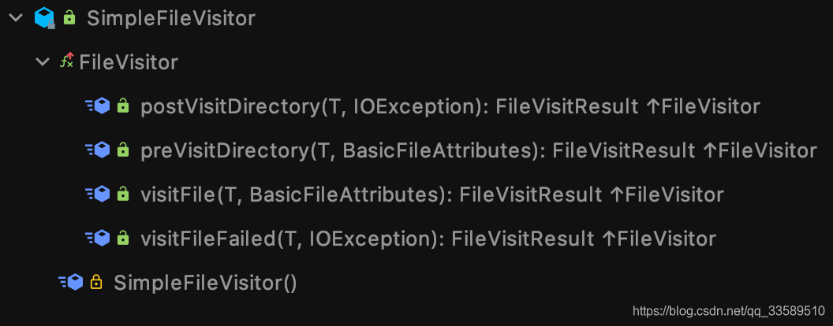Click the FileVisitor interface group icon

67,61
